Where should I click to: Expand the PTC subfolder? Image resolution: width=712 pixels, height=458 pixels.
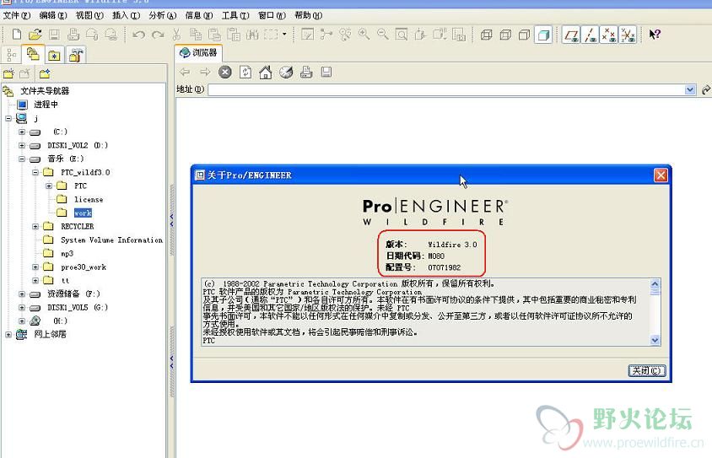tap(49, 186)
